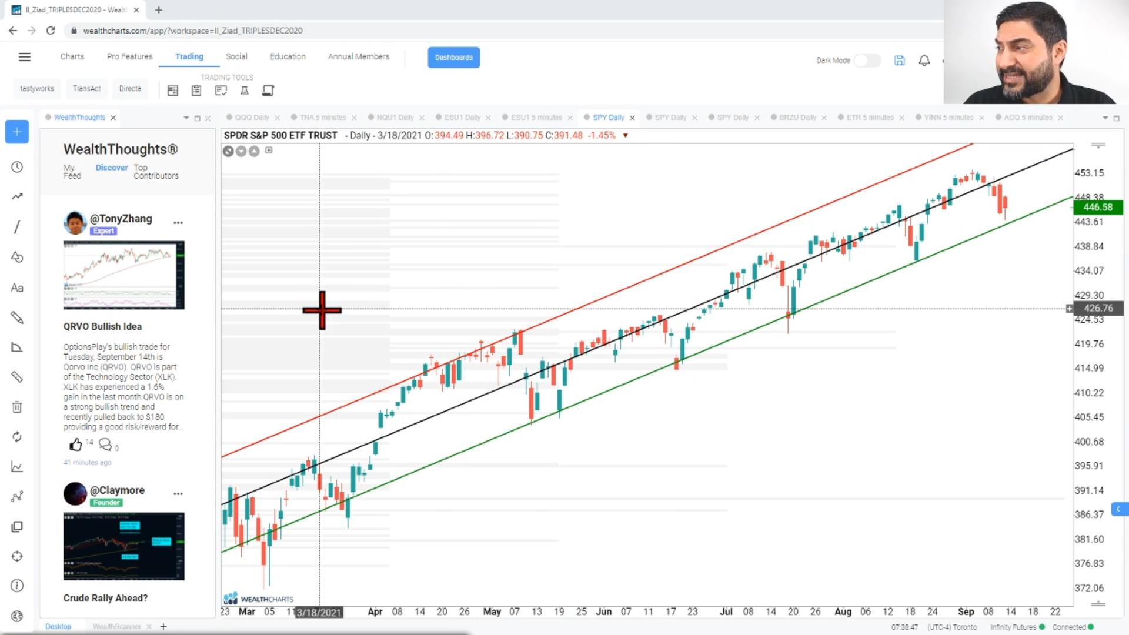Open the edit-note trading tool icon
The image size is (1129, 635).
click(221, 91)
